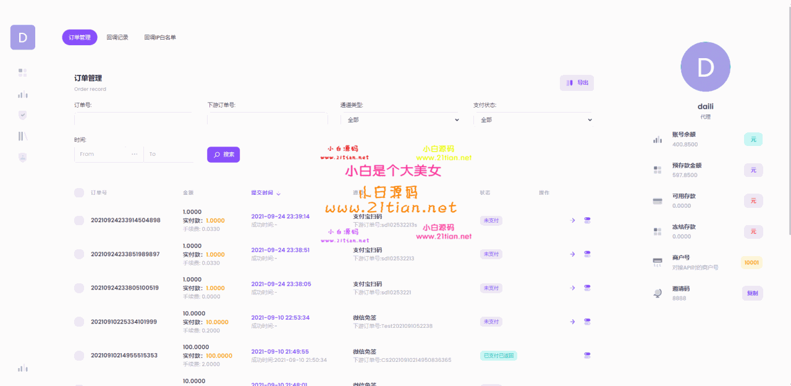
Task: Click the To date field
Action: click(168, 154)
